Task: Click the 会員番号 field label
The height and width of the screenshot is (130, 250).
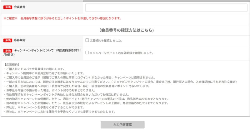Action: tap(20, 7)
